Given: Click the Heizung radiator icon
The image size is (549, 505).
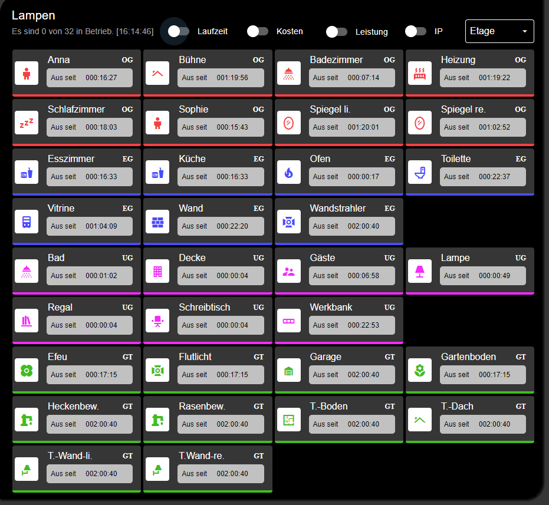Looking at the screenshot, I should point(419,74).
